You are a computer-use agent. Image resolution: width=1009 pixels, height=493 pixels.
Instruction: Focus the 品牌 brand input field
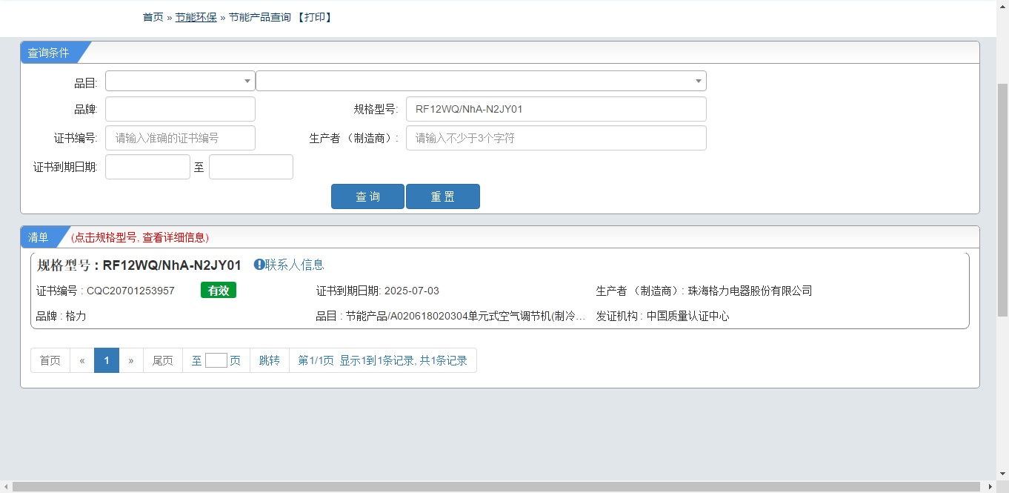pyautogui.click(x=180, y=109)
